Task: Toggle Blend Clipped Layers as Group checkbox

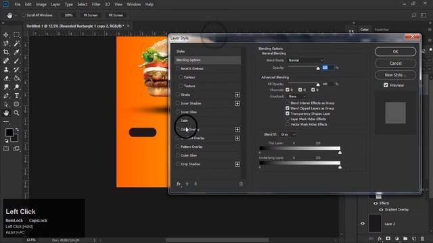Action: (288, 108)
